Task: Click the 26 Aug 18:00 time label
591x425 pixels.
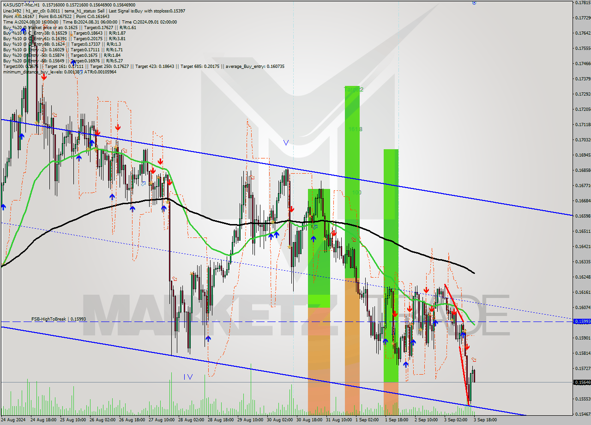Action: (132, 420)
